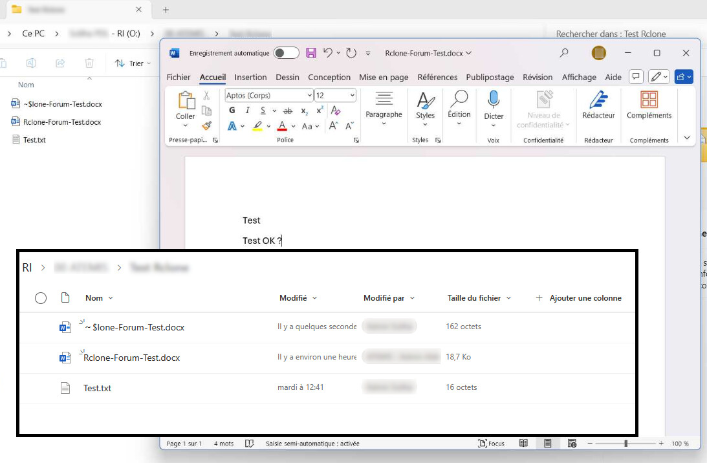707x463 pixels.
Task: Toggle the Enregistrement automatique switch
Action: [x=287, y=53]
